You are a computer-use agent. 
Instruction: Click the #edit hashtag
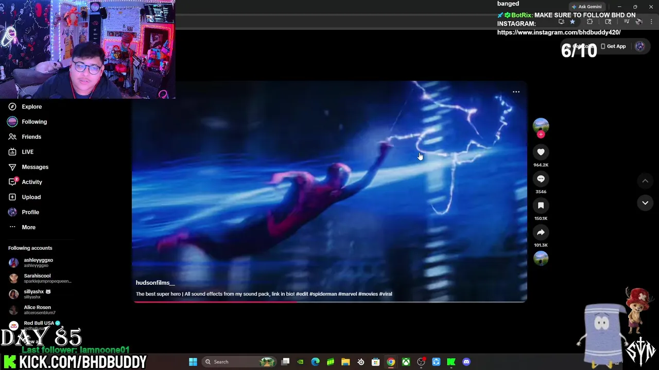[x=302, y=294]
